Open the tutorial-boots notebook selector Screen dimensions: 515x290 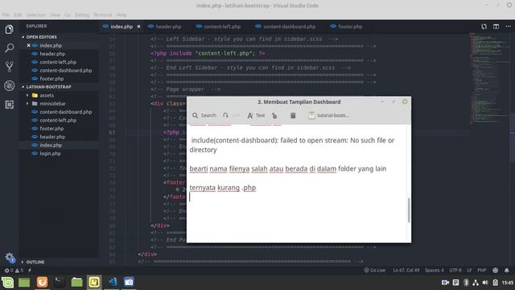tap(328, 115)
